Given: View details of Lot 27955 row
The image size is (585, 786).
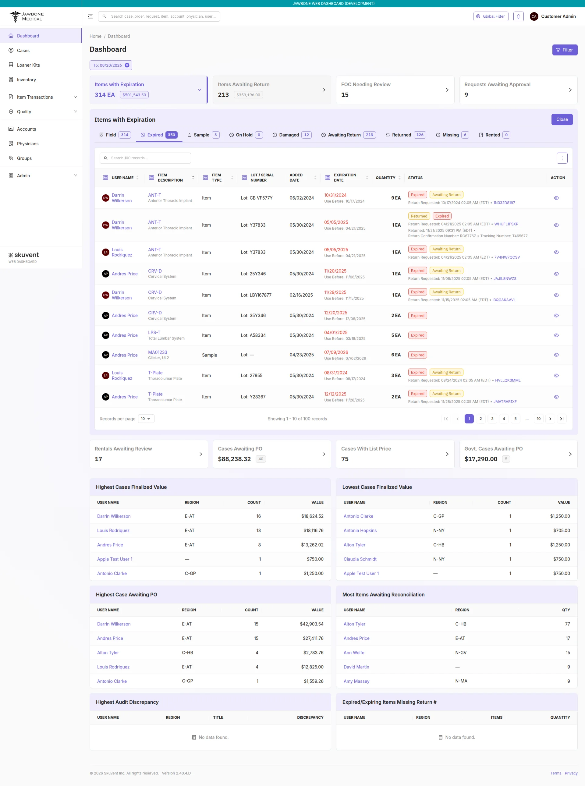Looking at the screenshot, I should click(556, 375).
